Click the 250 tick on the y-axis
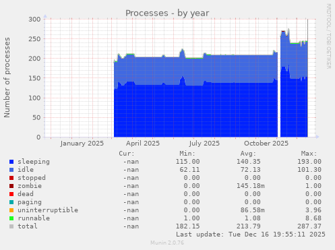The image size is (335, 250). [x=34, y=39]
